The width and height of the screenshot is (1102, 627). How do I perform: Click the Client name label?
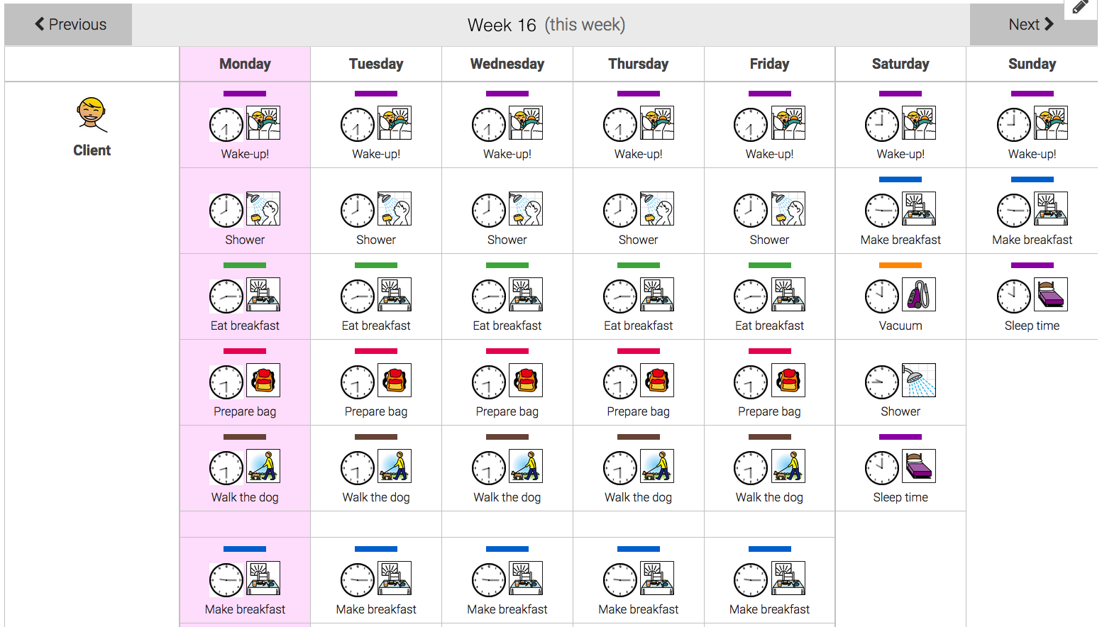pyautogui.click(x=92, y=150)
